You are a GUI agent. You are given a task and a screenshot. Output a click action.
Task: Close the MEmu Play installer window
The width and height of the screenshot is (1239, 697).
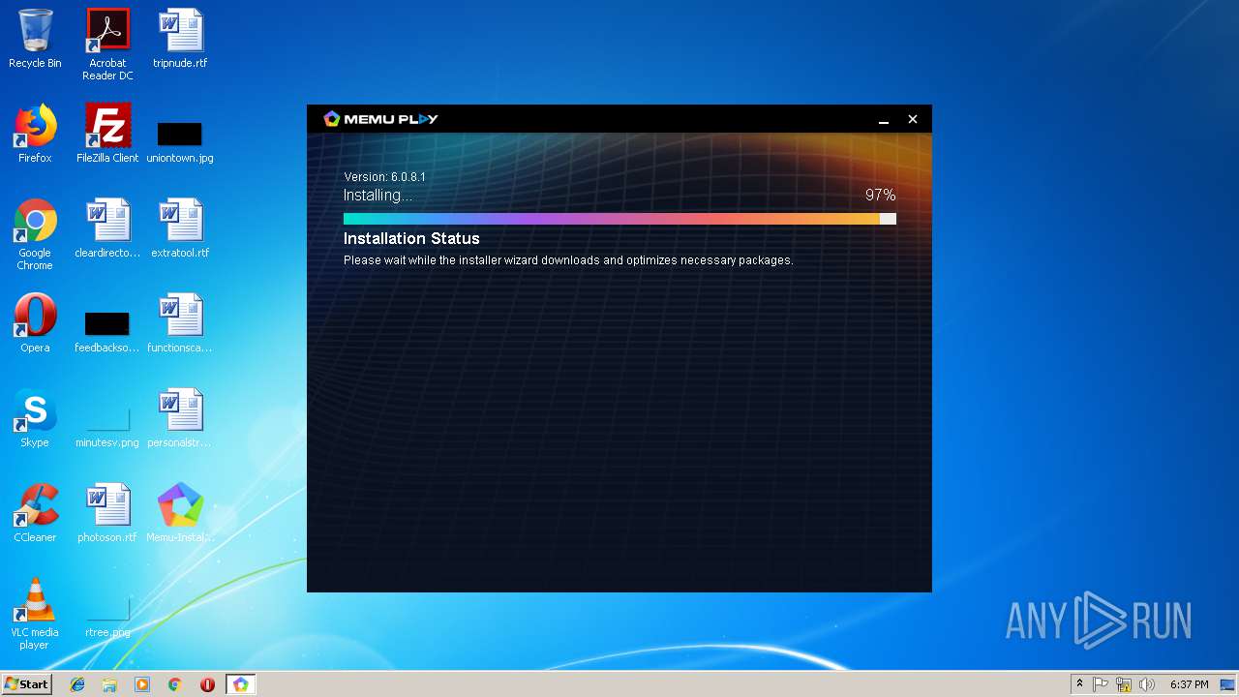click(912, 119)
